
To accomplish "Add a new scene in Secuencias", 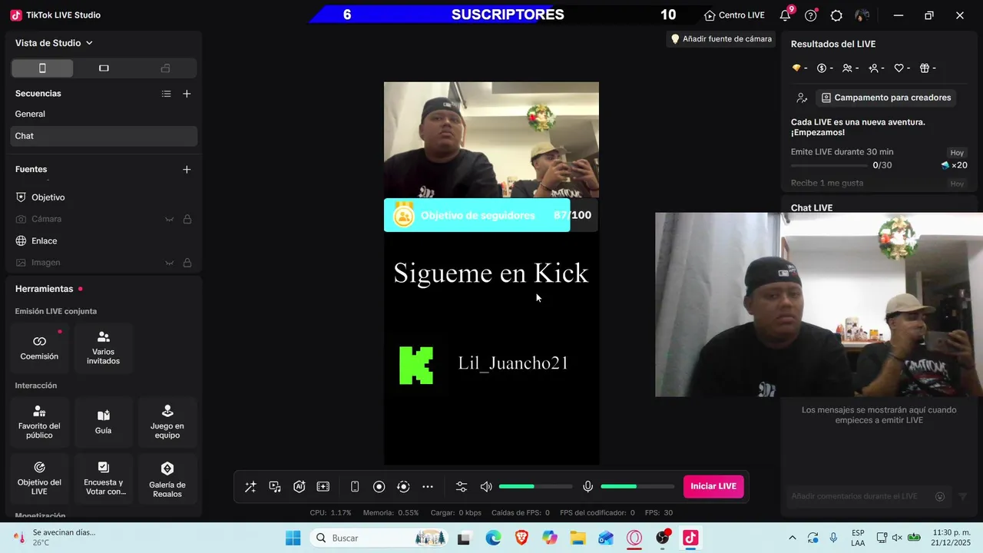I will pos(187,94).
